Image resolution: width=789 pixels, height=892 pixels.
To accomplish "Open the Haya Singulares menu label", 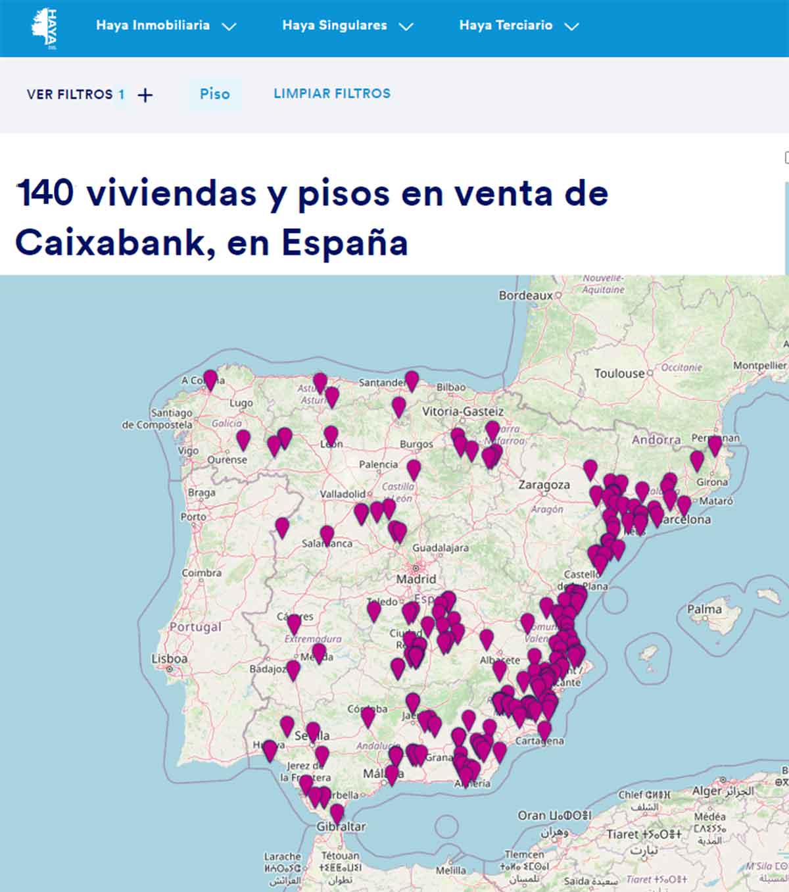I will 334,26.
